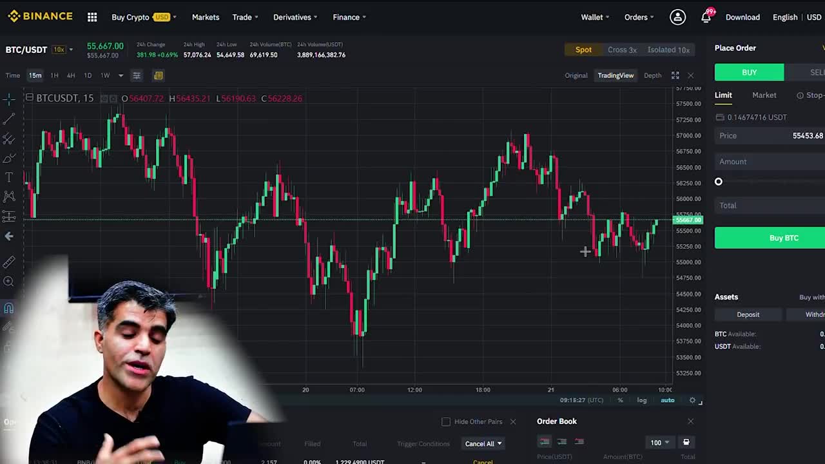Click the Buy BTC button
Viewport: 825px width, 464px height.
tap(770, 238)
